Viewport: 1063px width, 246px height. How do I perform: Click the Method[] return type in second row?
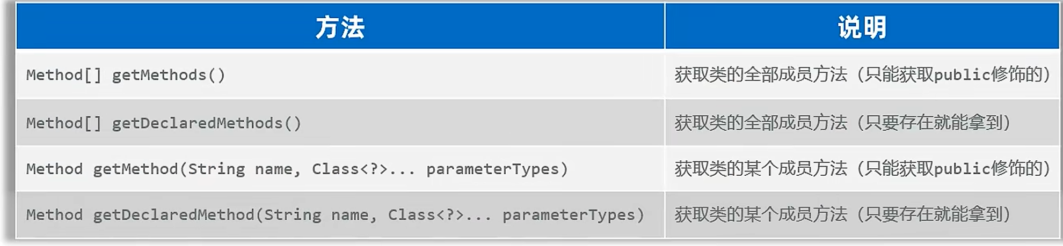[64, 123]
